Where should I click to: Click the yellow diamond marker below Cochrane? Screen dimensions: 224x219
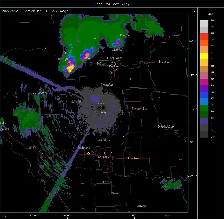point(88,153)
